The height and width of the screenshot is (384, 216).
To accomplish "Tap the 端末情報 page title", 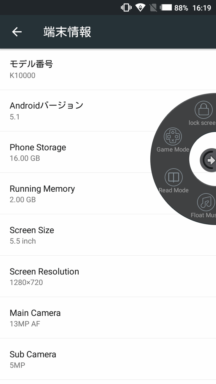I will (67, 32).
